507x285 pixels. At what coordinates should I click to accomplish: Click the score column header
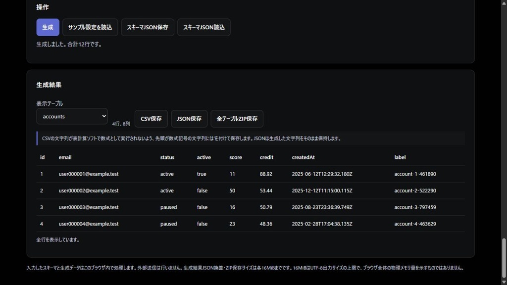tap(235, 157)
